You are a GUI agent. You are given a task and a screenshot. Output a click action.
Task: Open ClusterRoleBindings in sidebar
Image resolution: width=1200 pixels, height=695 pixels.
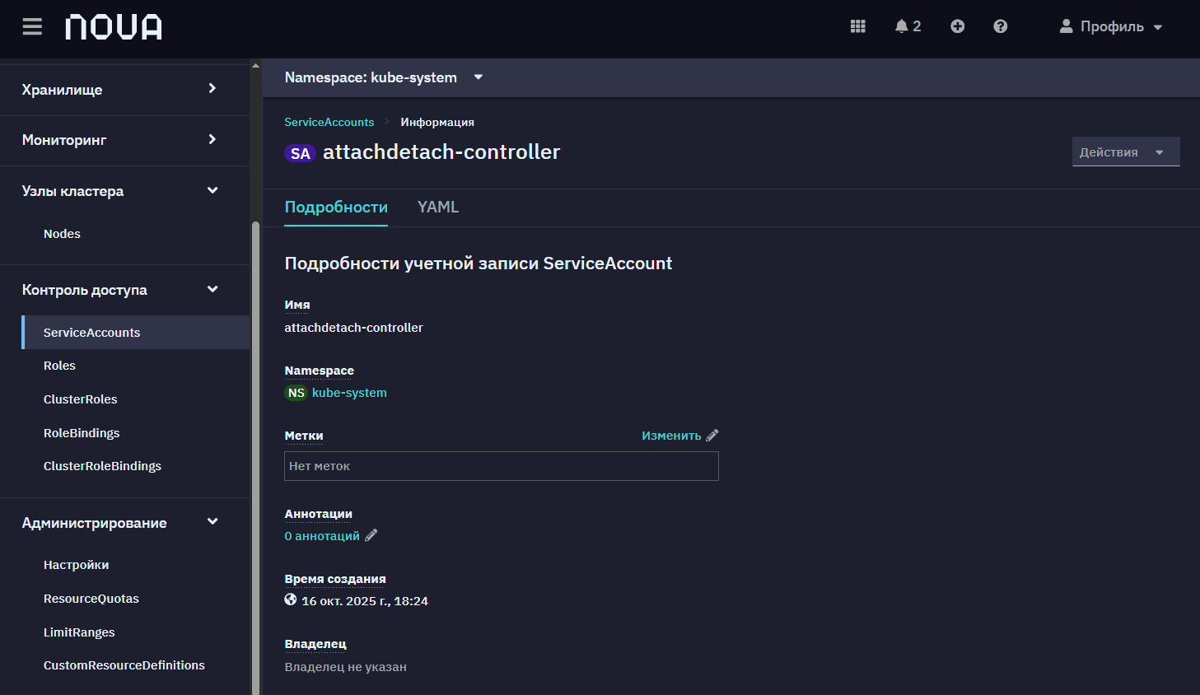[102, 466]
